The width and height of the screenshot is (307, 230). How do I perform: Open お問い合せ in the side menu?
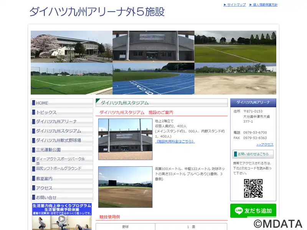click(62, 197)
